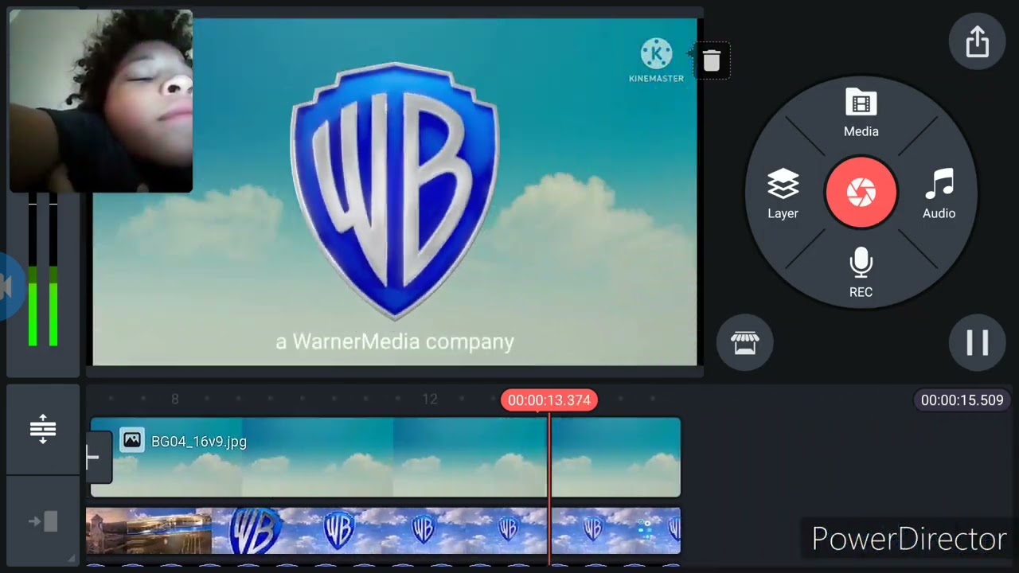Open the Audio browser

pyautogui.click(x=939, y=194)
